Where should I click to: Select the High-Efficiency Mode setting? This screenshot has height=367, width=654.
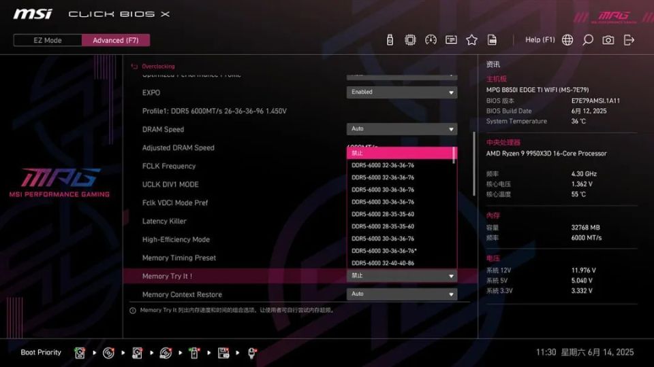point(176,240)
